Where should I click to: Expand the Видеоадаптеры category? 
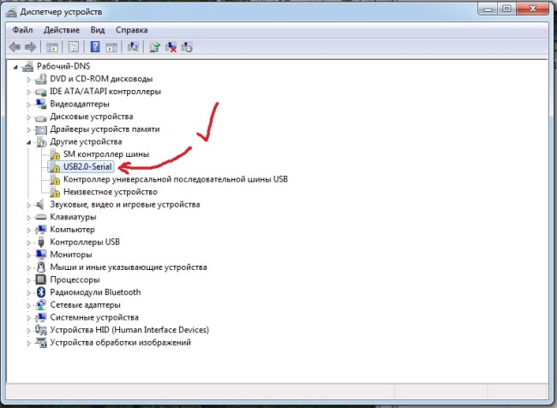tap(29, 104)
